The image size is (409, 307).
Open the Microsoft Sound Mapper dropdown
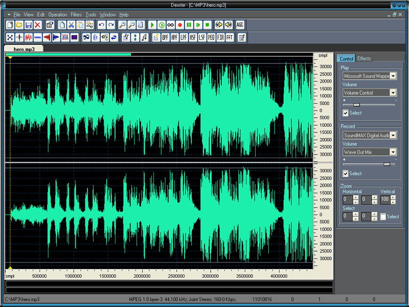[393, 76]
